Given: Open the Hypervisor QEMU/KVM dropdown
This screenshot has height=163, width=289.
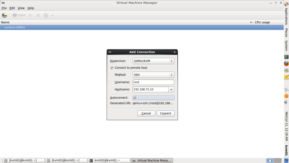Looking at the screenshot, I should point(153,61).
